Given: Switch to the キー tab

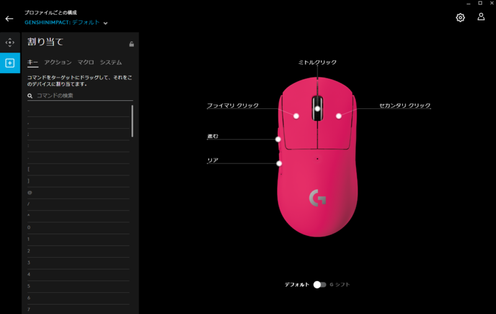Looking at the screenshot, I should [x=33, y=62].
